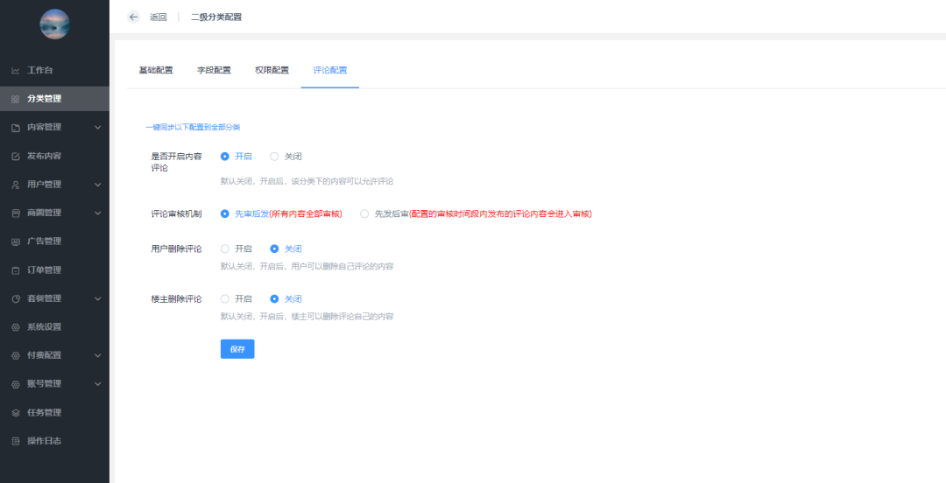Click the 楼主删除评论 label
Image resolution: width=946 pixels, height=483 pixels.
[x=176, y=298]
